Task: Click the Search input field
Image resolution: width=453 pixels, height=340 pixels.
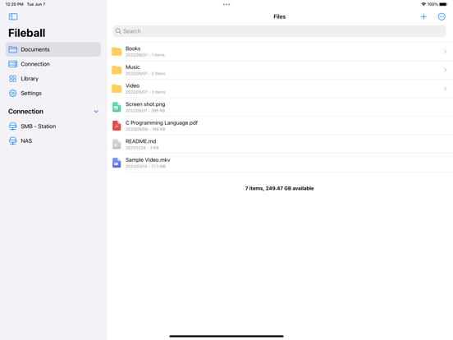Action: click(279, 31)
